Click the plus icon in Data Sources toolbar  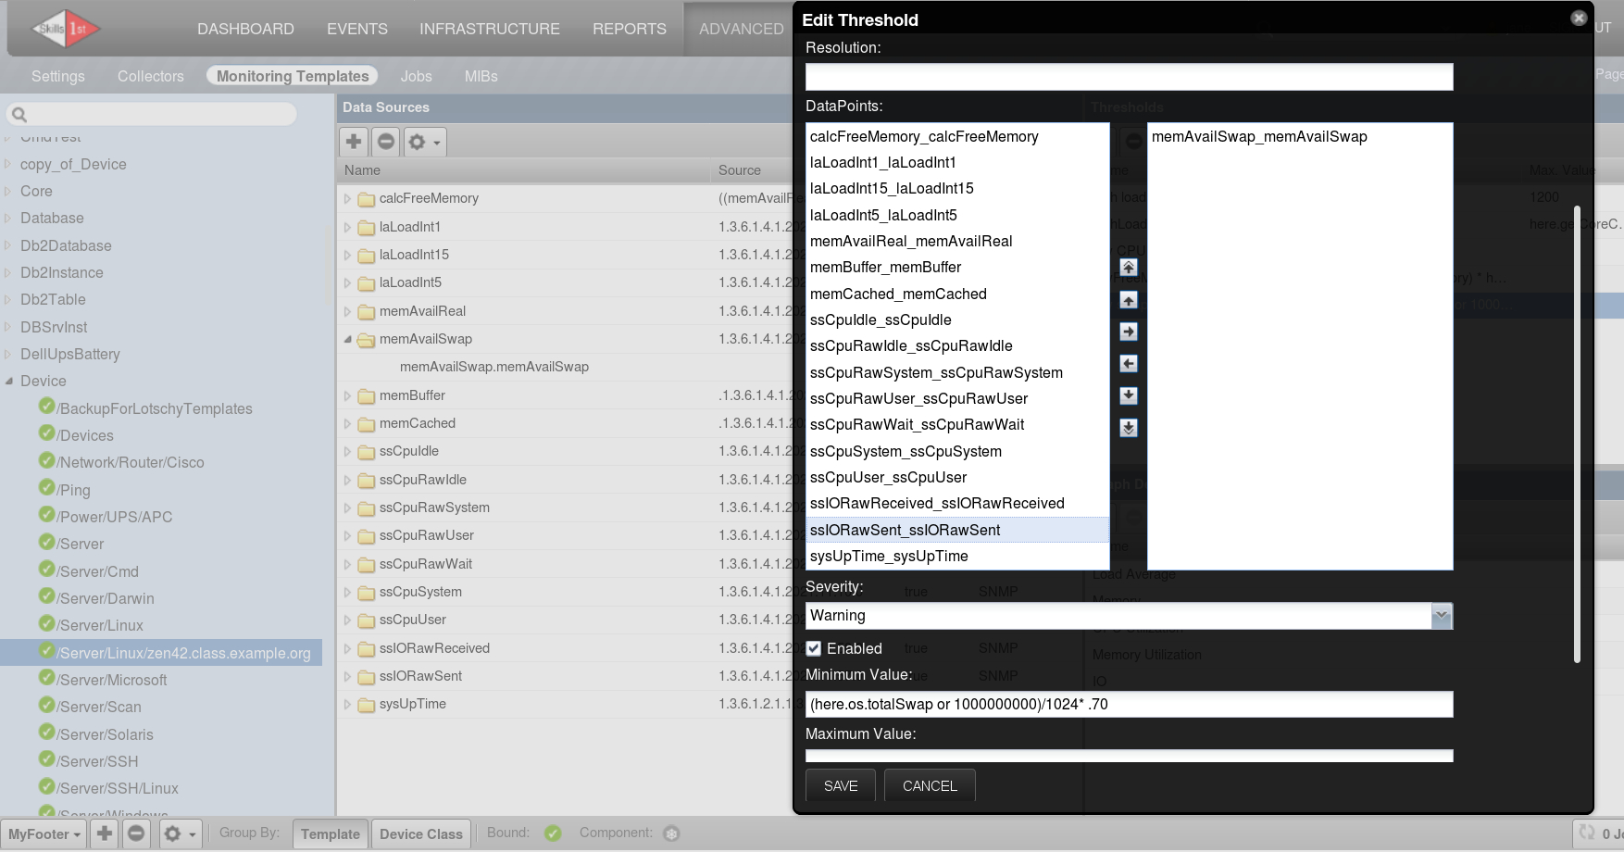coord(354,142)
